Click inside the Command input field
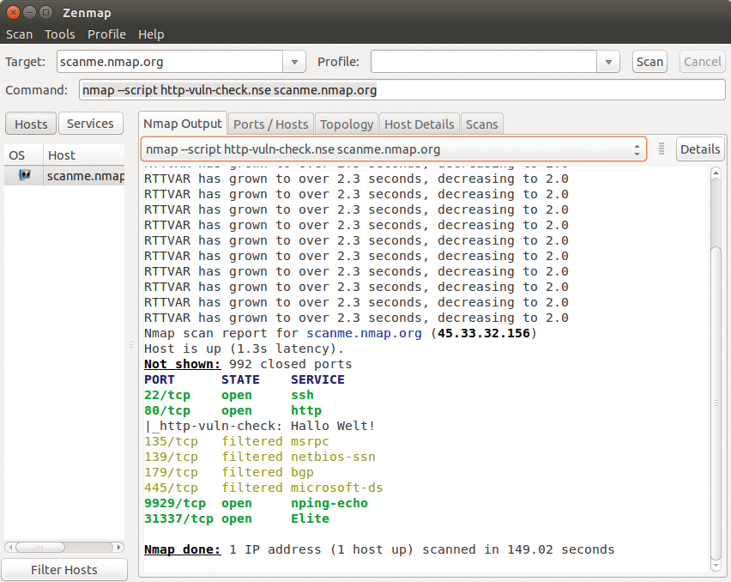The width and height of the screenshot is (731, 582). pos(343,89)
